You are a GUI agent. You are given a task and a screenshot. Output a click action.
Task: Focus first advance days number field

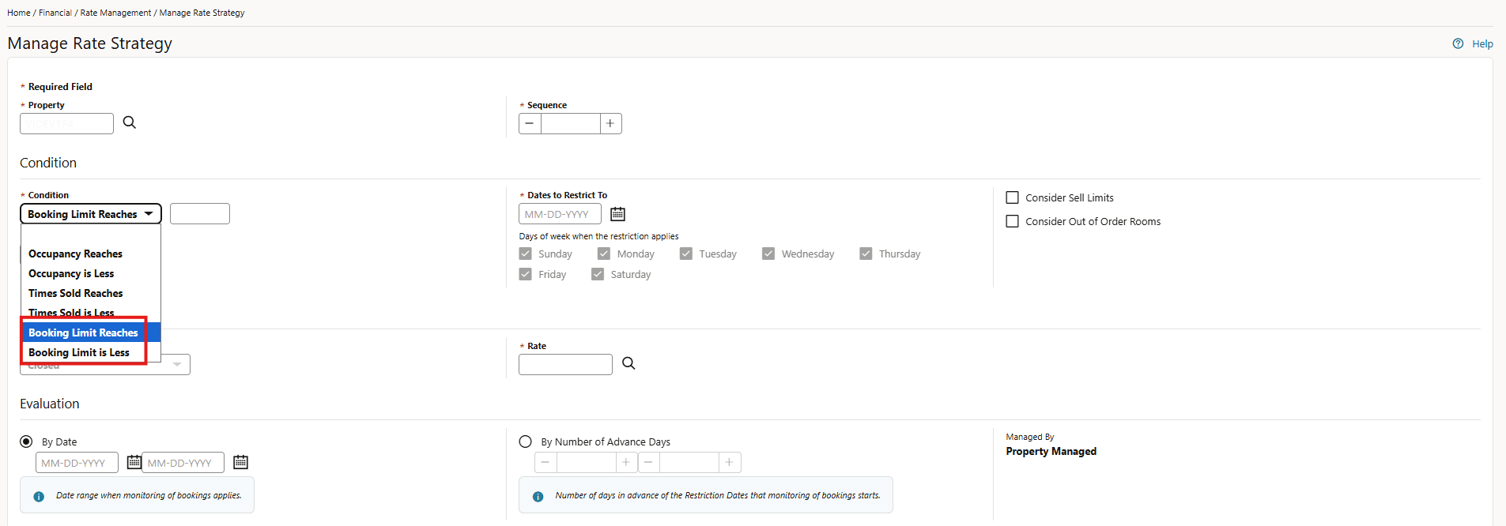click(586, 462)
